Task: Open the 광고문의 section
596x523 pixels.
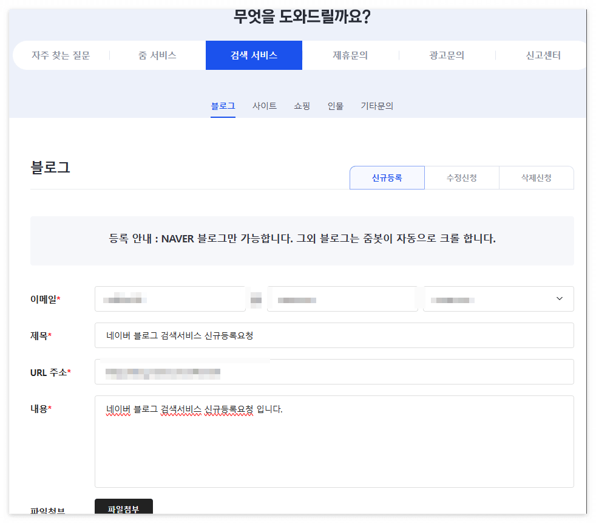Action: pyautogui.click(x=446, y=55)
